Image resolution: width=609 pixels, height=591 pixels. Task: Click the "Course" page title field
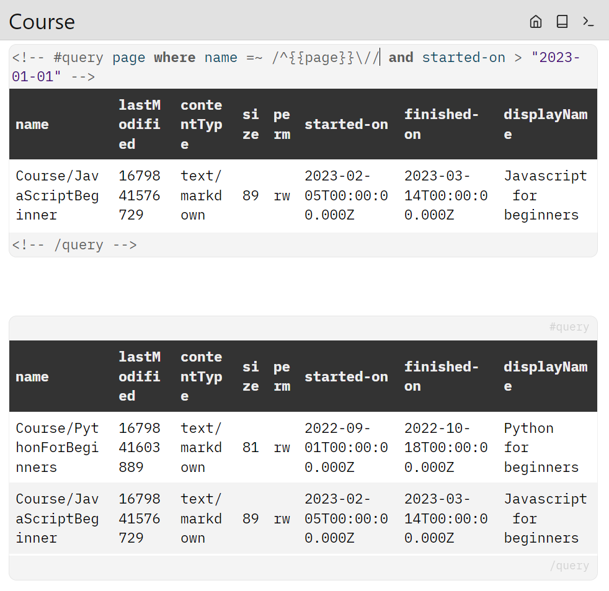pos(42,22)
